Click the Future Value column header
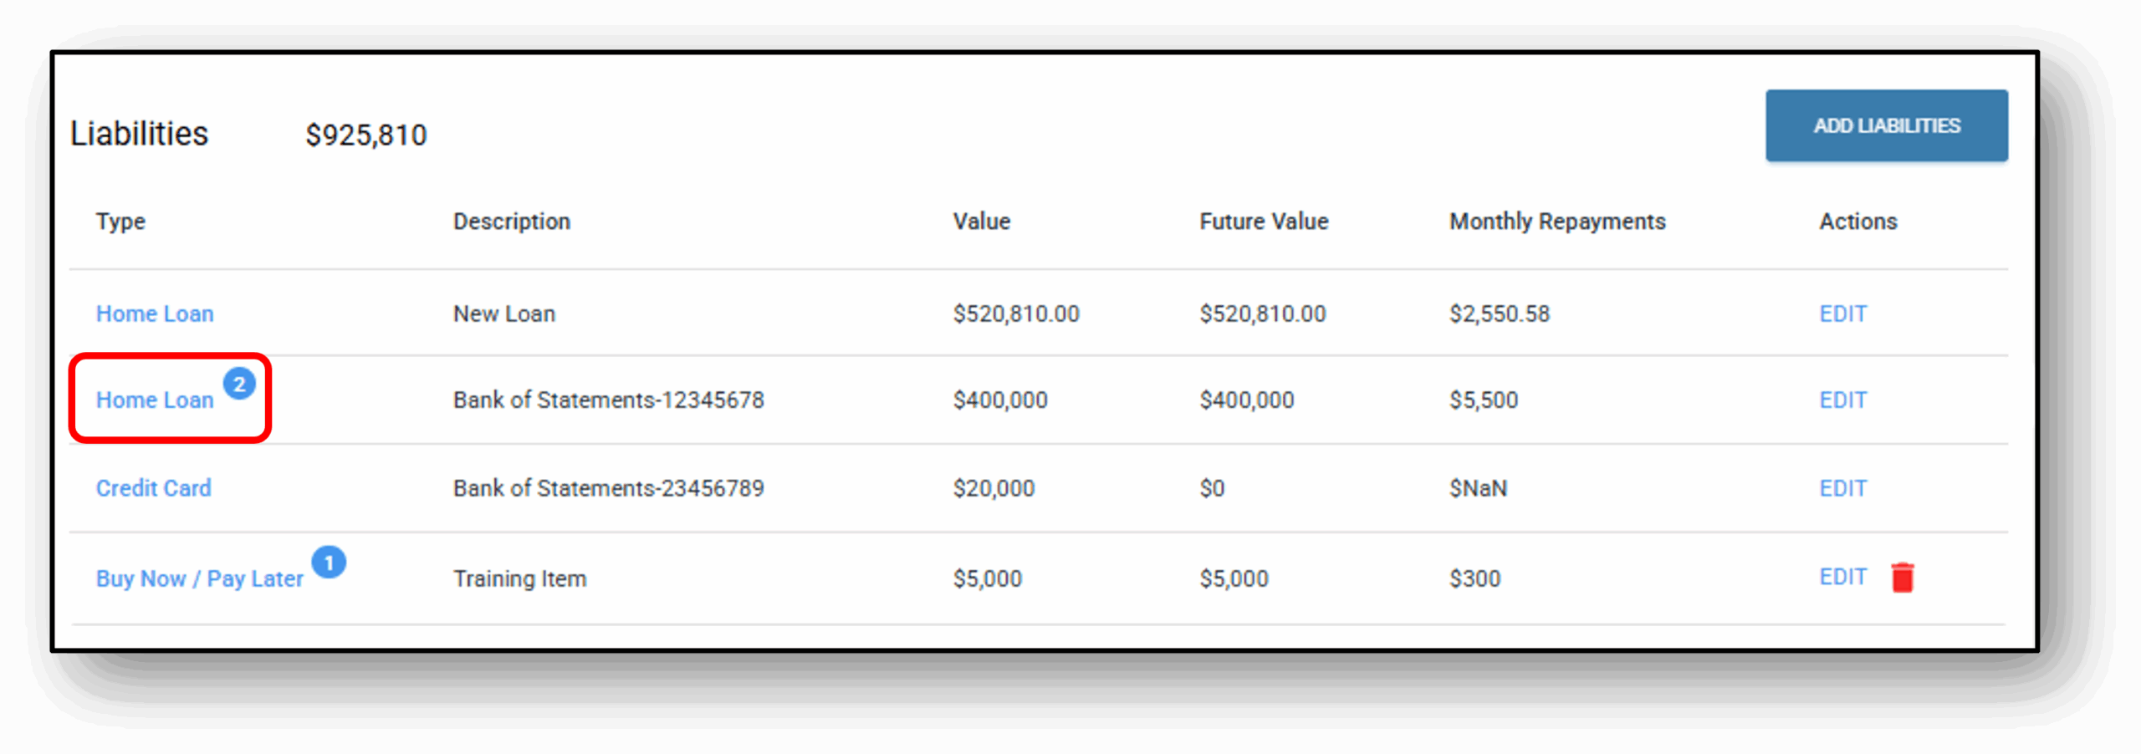2141x754 pixels. pos(1264,222)
